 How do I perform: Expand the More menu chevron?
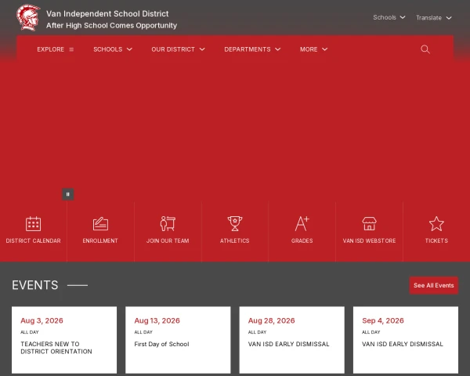click(324, 49)
